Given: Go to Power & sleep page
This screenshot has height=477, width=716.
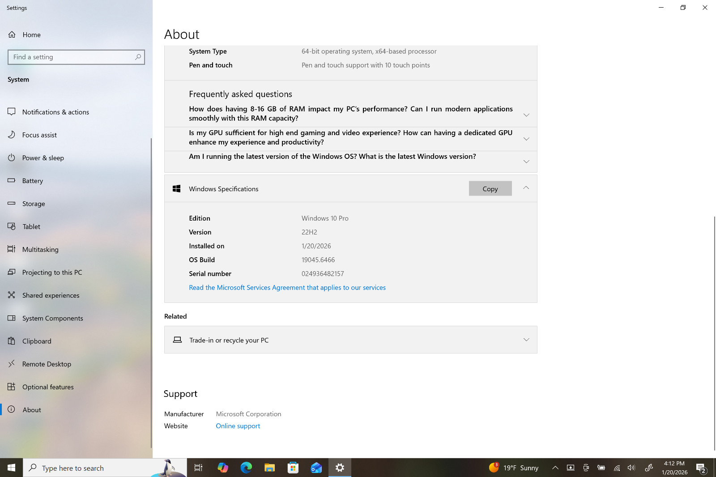Looking at the screenshot, I should tap(76, 158).
